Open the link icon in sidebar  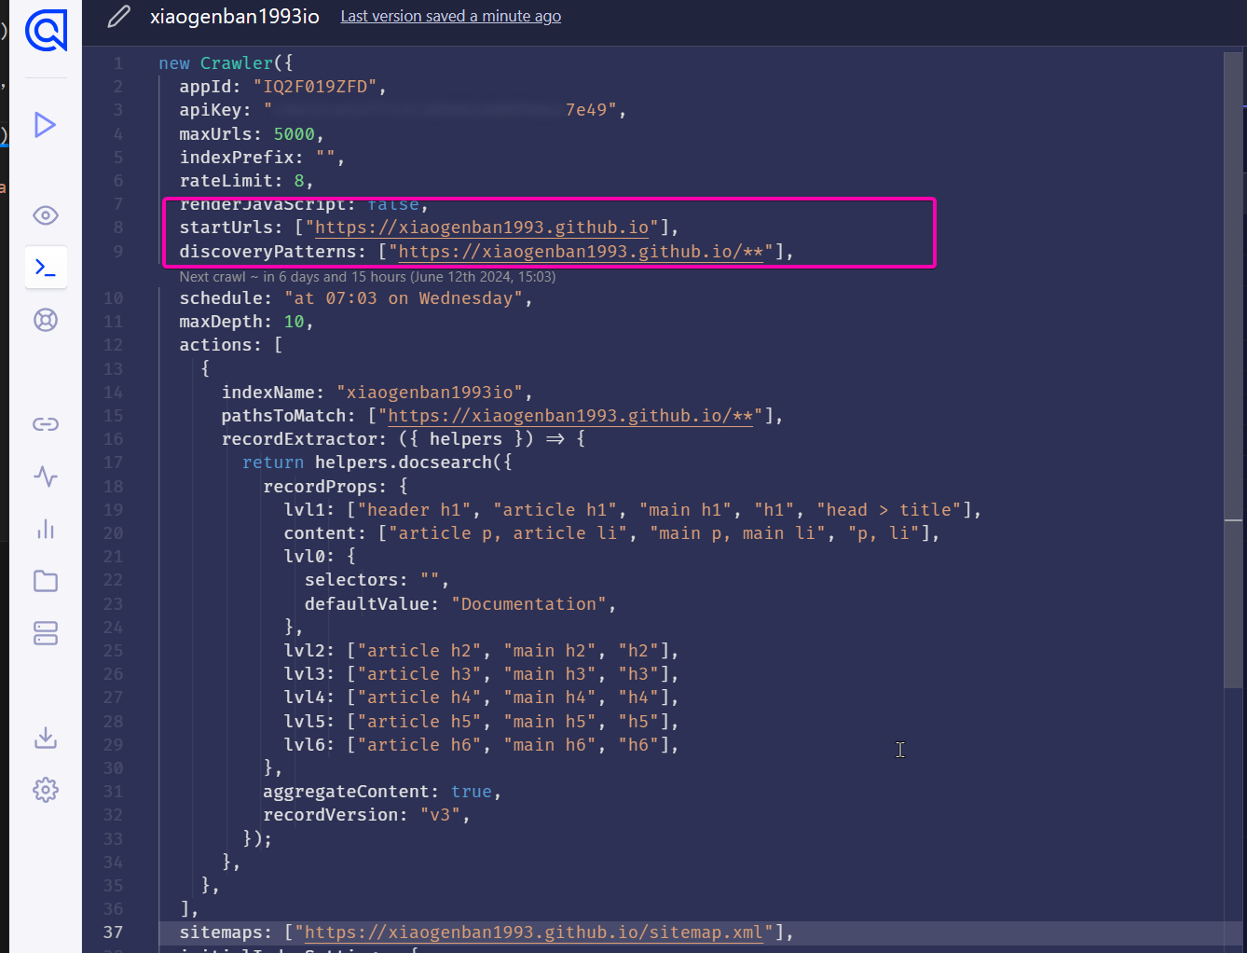pyautogui.click(x=46, y=424)
